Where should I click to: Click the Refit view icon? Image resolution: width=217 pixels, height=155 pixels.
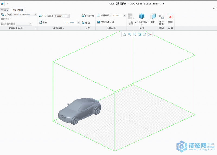125,35
